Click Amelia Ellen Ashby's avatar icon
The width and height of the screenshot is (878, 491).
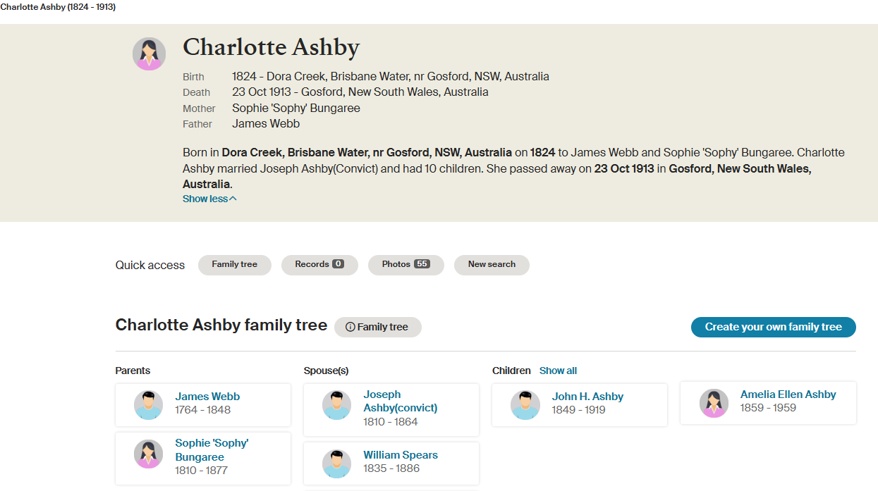tap(714, 404)
